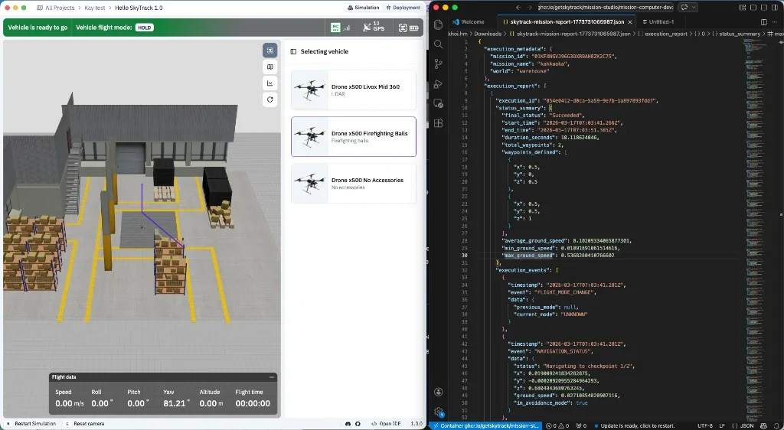
Task: Click version 1.0.0 label in SkyTrack footer
Action: coord(416,424)
